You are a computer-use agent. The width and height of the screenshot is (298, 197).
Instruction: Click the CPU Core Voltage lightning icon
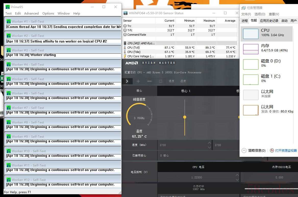coord(125,56)
